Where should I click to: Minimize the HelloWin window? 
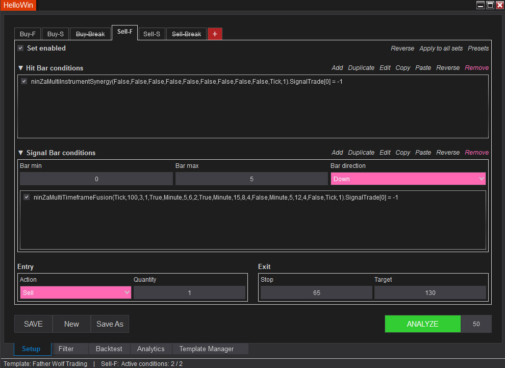pyautogui.click(x=481, y=5)
